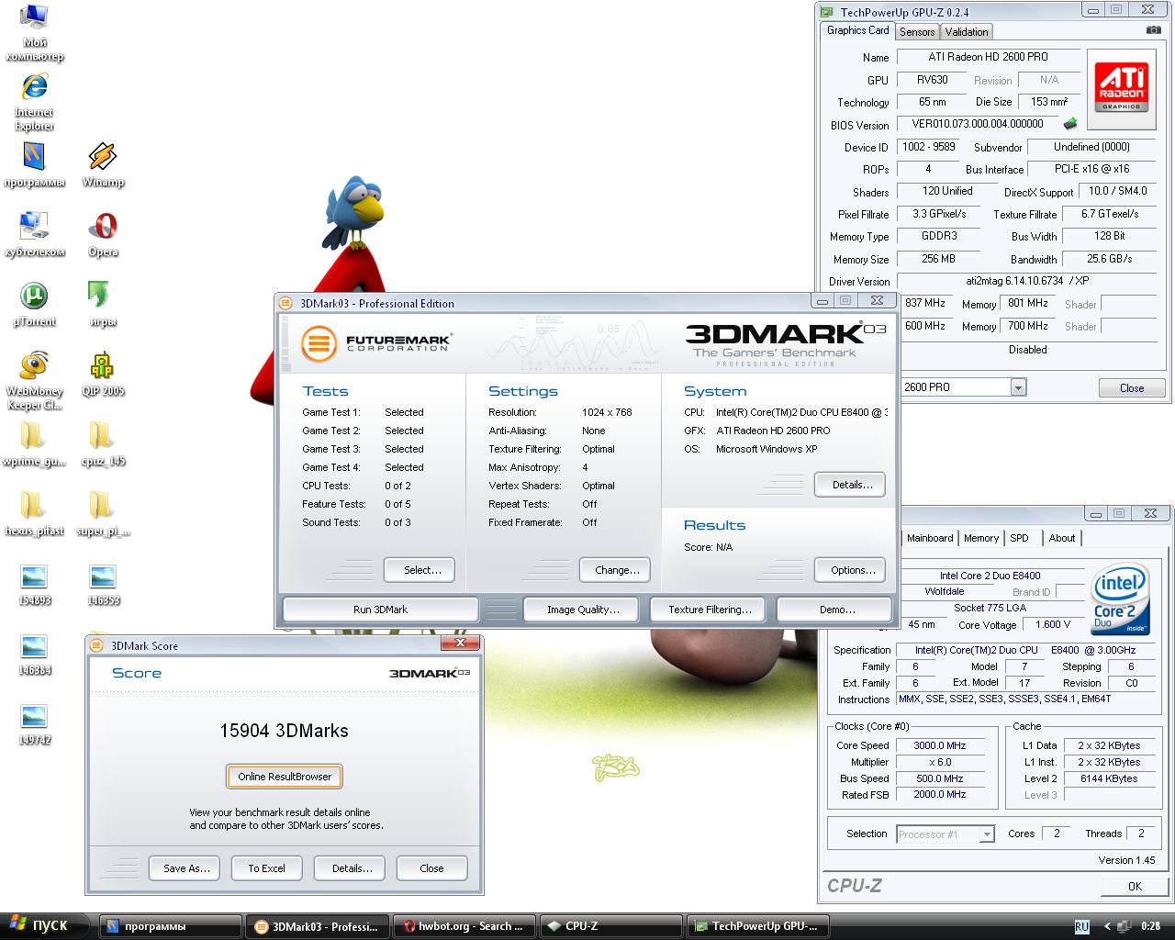Click the Options... results button
Screen dimensions: 1175x940
pos(852,570)
